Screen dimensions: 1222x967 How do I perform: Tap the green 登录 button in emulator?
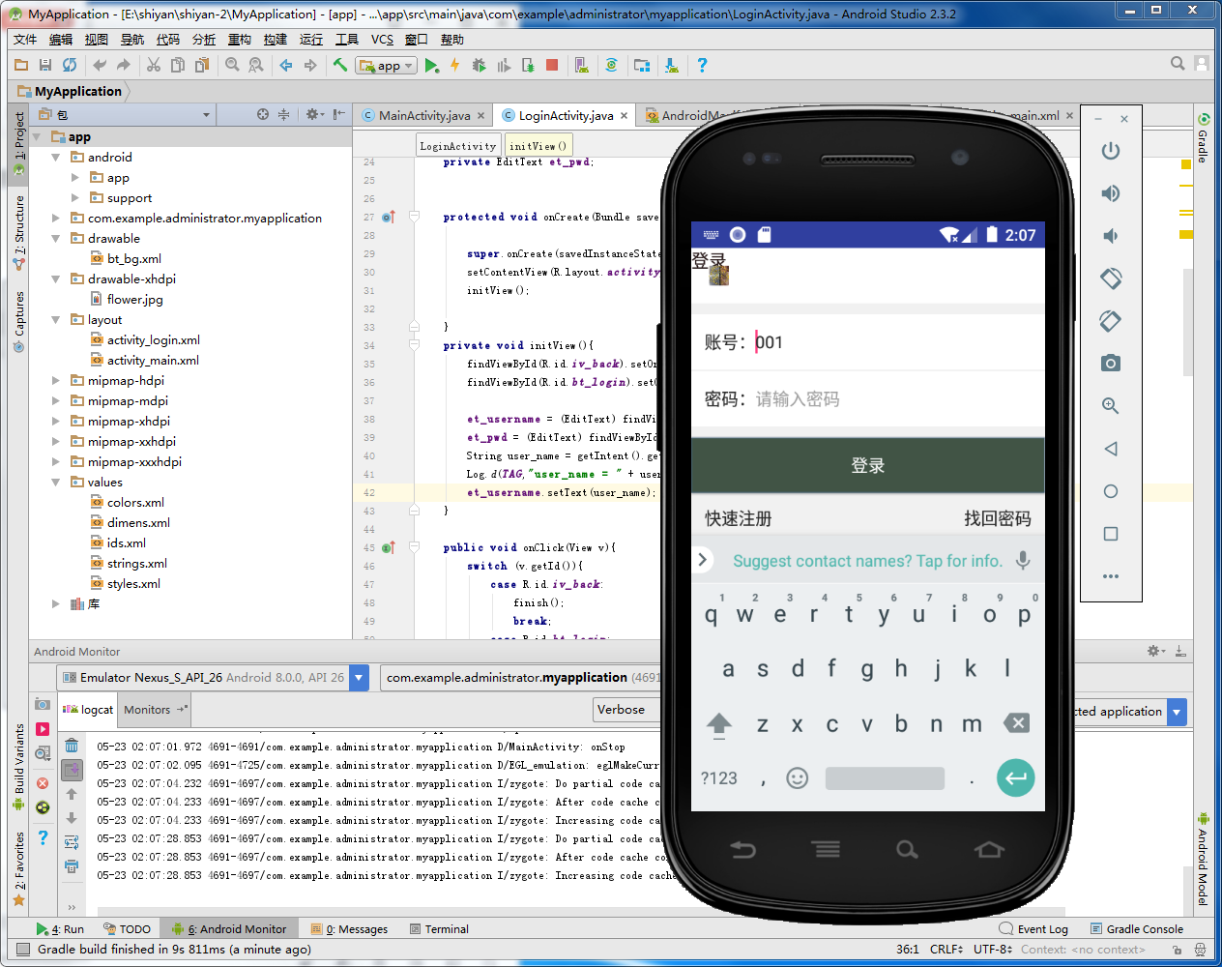tap(867, 465)
